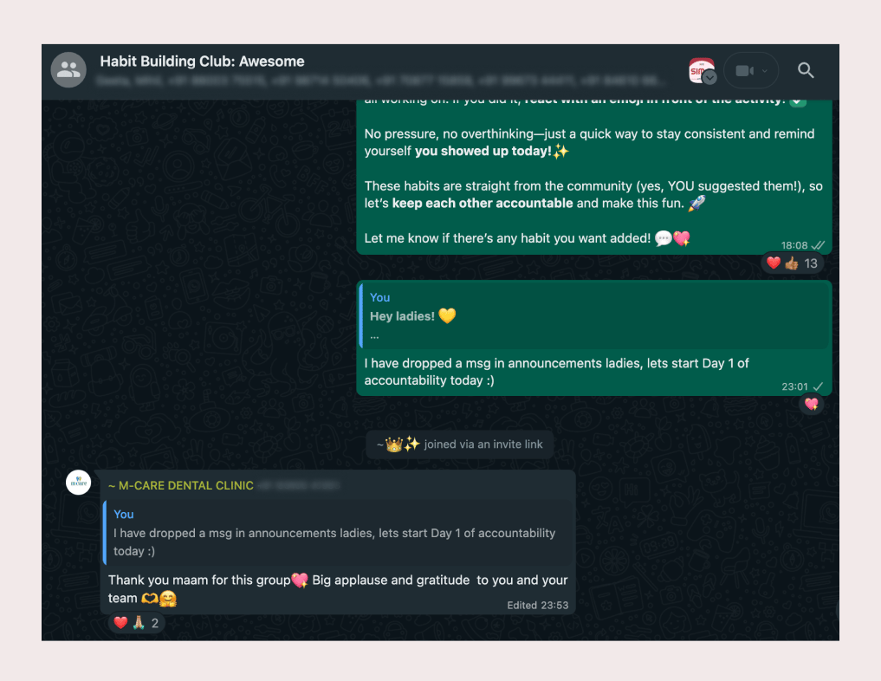The width and height of the screenshot is (881, 681).
Task: Start a video call with camera icon
Action: 744,71
